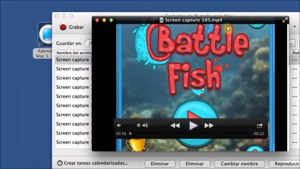The width and height of the screenshot is (300, 169).
Task: Select the eighth Screen capture row
Action: [74, 124]
